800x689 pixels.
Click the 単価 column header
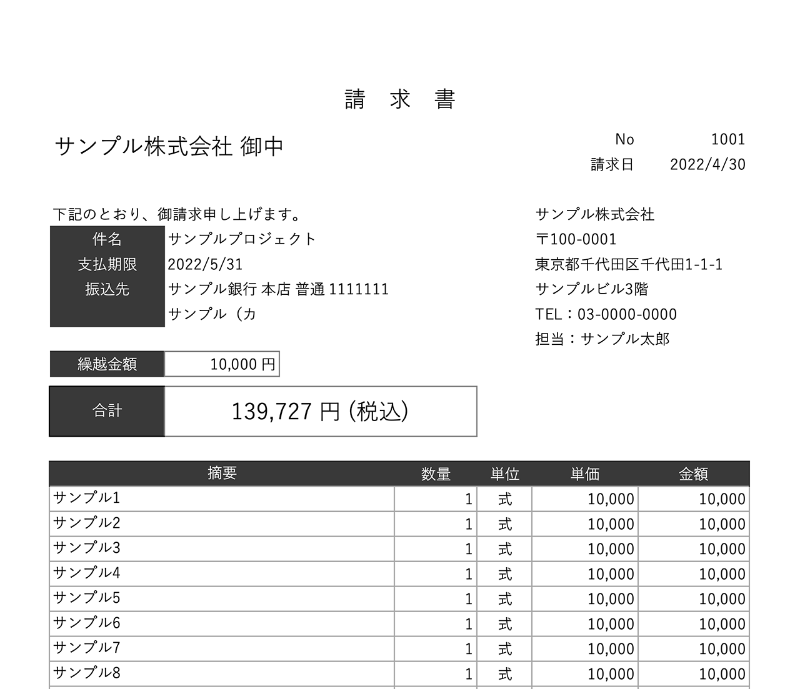pos(584,473)
